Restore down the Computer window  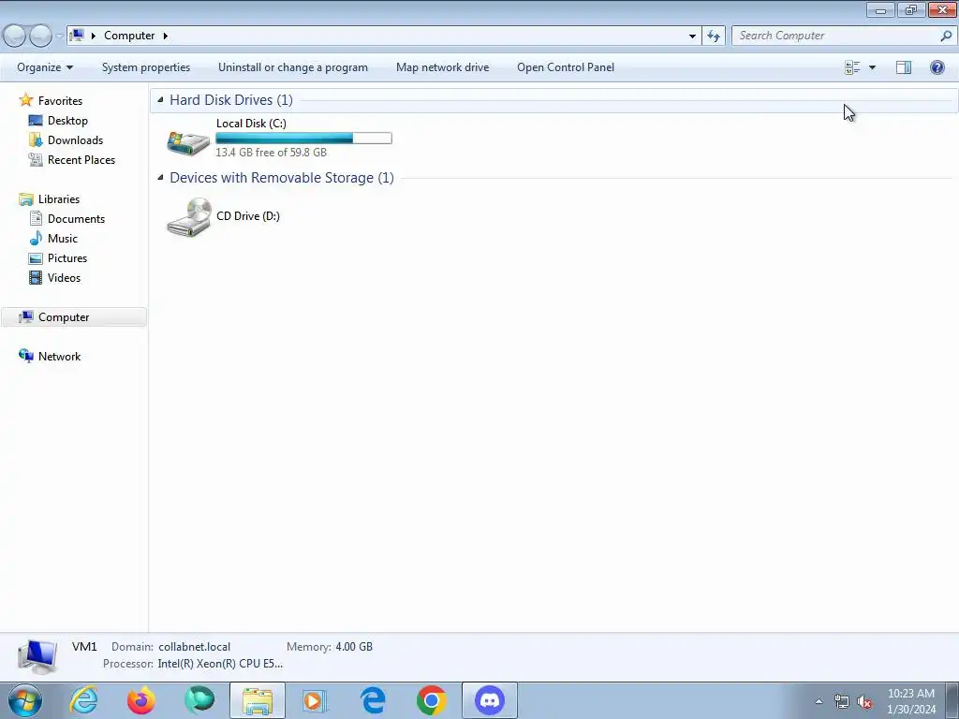point(911,9)
